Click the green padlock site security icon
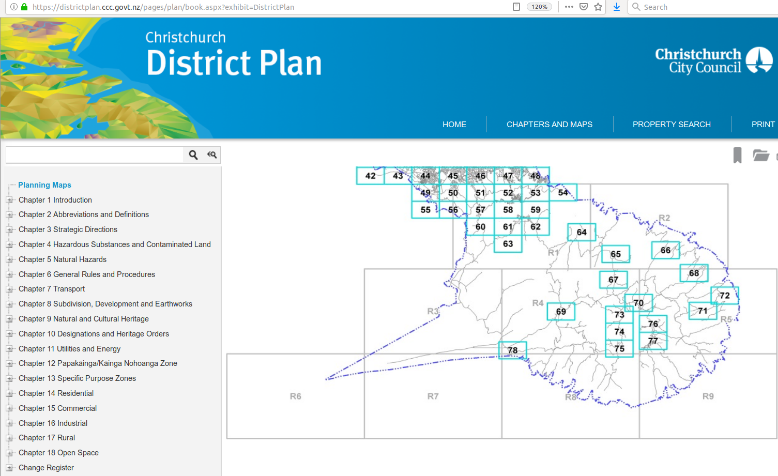Viewport: 778px width, 476px height. pyautogui.click(x=24, y=7)
